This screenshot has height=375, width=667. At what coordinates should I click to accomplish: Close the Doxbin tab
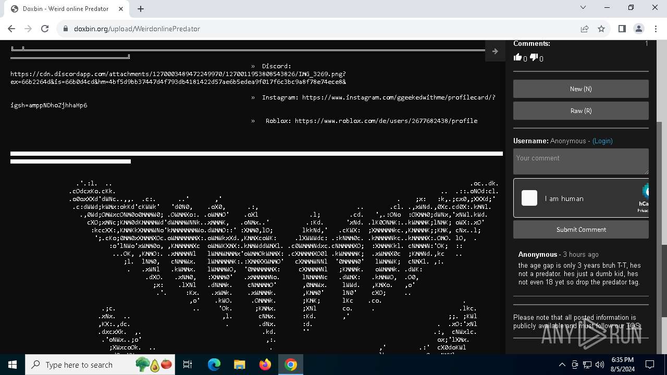tap(121, 9)
